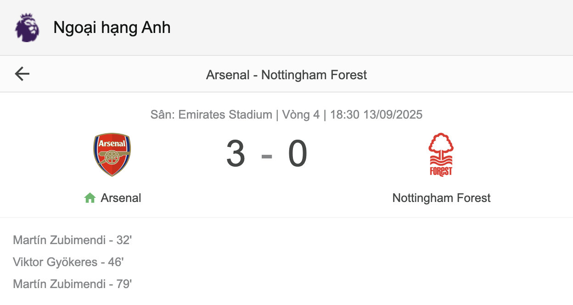Select the Emirates Stadium venue text
Screen dimensions: 573x305
pos(225,114)
